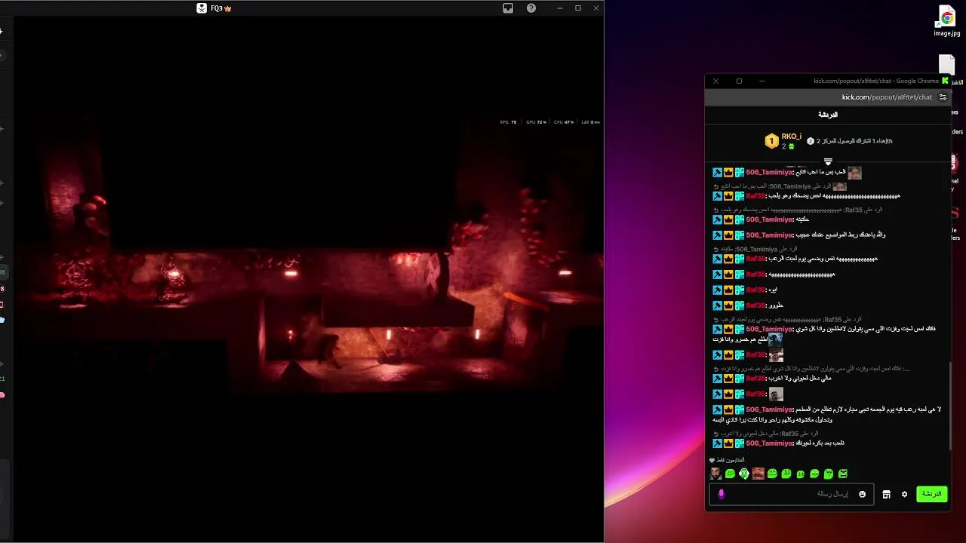Click the CPU 47 % overlay stat
This screenshot has height=543, width=966.
564,122
